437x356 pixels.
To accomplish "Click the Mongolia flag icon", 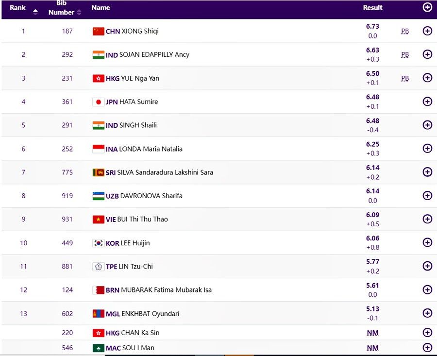I will click(99, 314).
